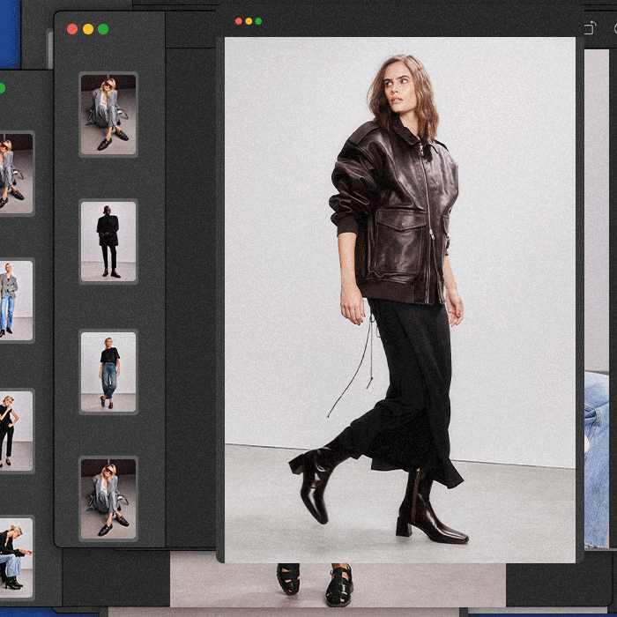Close the front photo window with red dot
Screen dimensions: 617x617
(x=239, y=21)
